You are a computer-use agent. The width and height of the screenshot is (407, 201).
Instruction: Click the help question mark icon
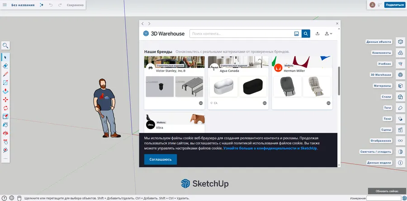(5, 198)
